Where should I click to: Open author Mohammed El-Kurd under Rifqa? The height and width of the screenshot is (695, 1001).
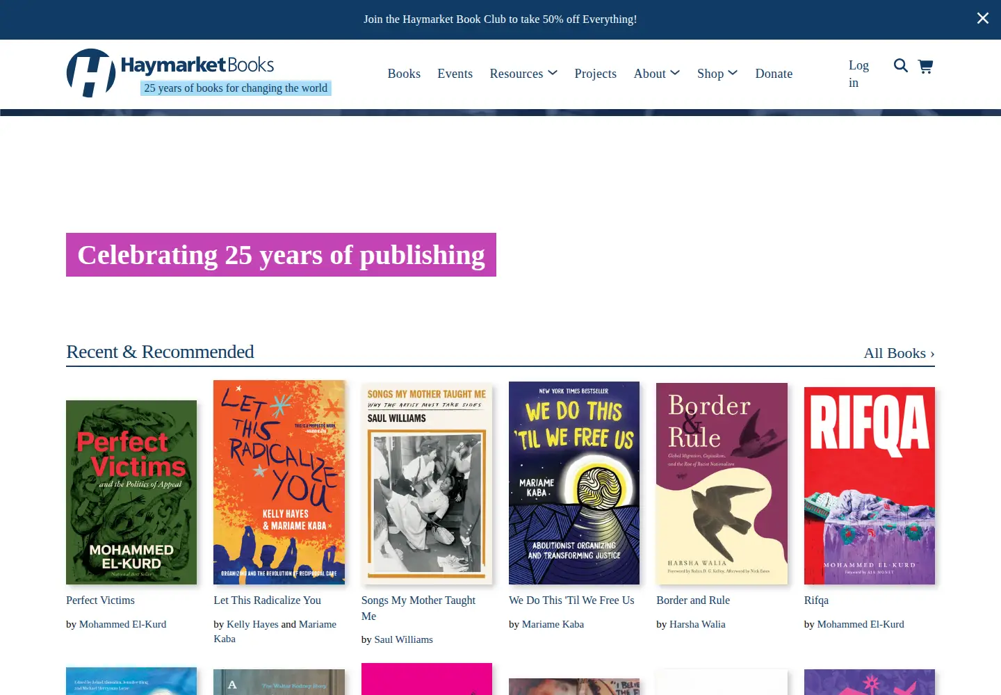pos(861,624)
